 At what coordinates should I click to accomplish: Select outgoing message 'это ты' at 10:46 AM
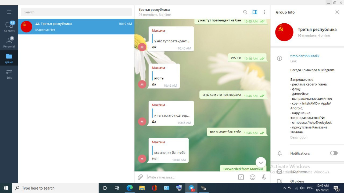[247, 58]
